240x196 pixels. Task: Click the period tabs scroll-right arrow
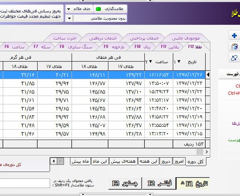click(x=60, y=161)
